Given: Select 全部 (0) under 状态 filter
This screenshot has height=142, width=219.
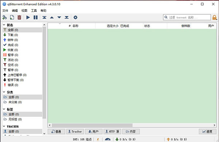Looking at the screenshot, I should point(22,30).
